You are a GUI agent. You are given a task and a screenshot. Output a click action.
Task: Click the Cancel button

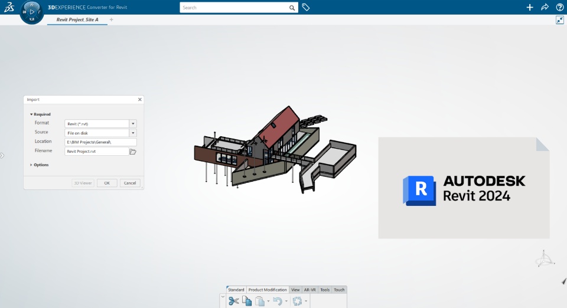pos(130,183)
